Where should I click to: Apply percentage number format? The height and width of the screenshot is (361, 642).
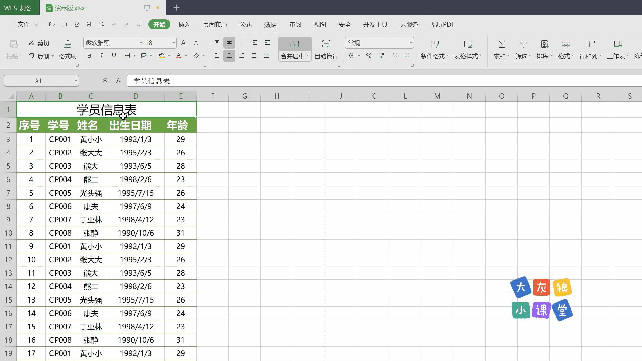point(368,56)
